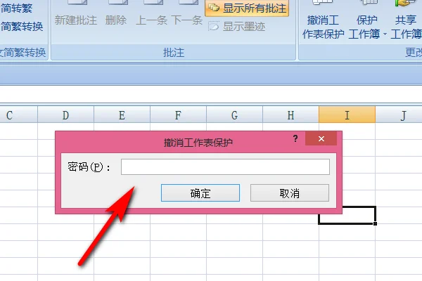This screenshot has width=422, height=281.
Task: Cancel dialog with 取消 button
Action: pos(290,192)
